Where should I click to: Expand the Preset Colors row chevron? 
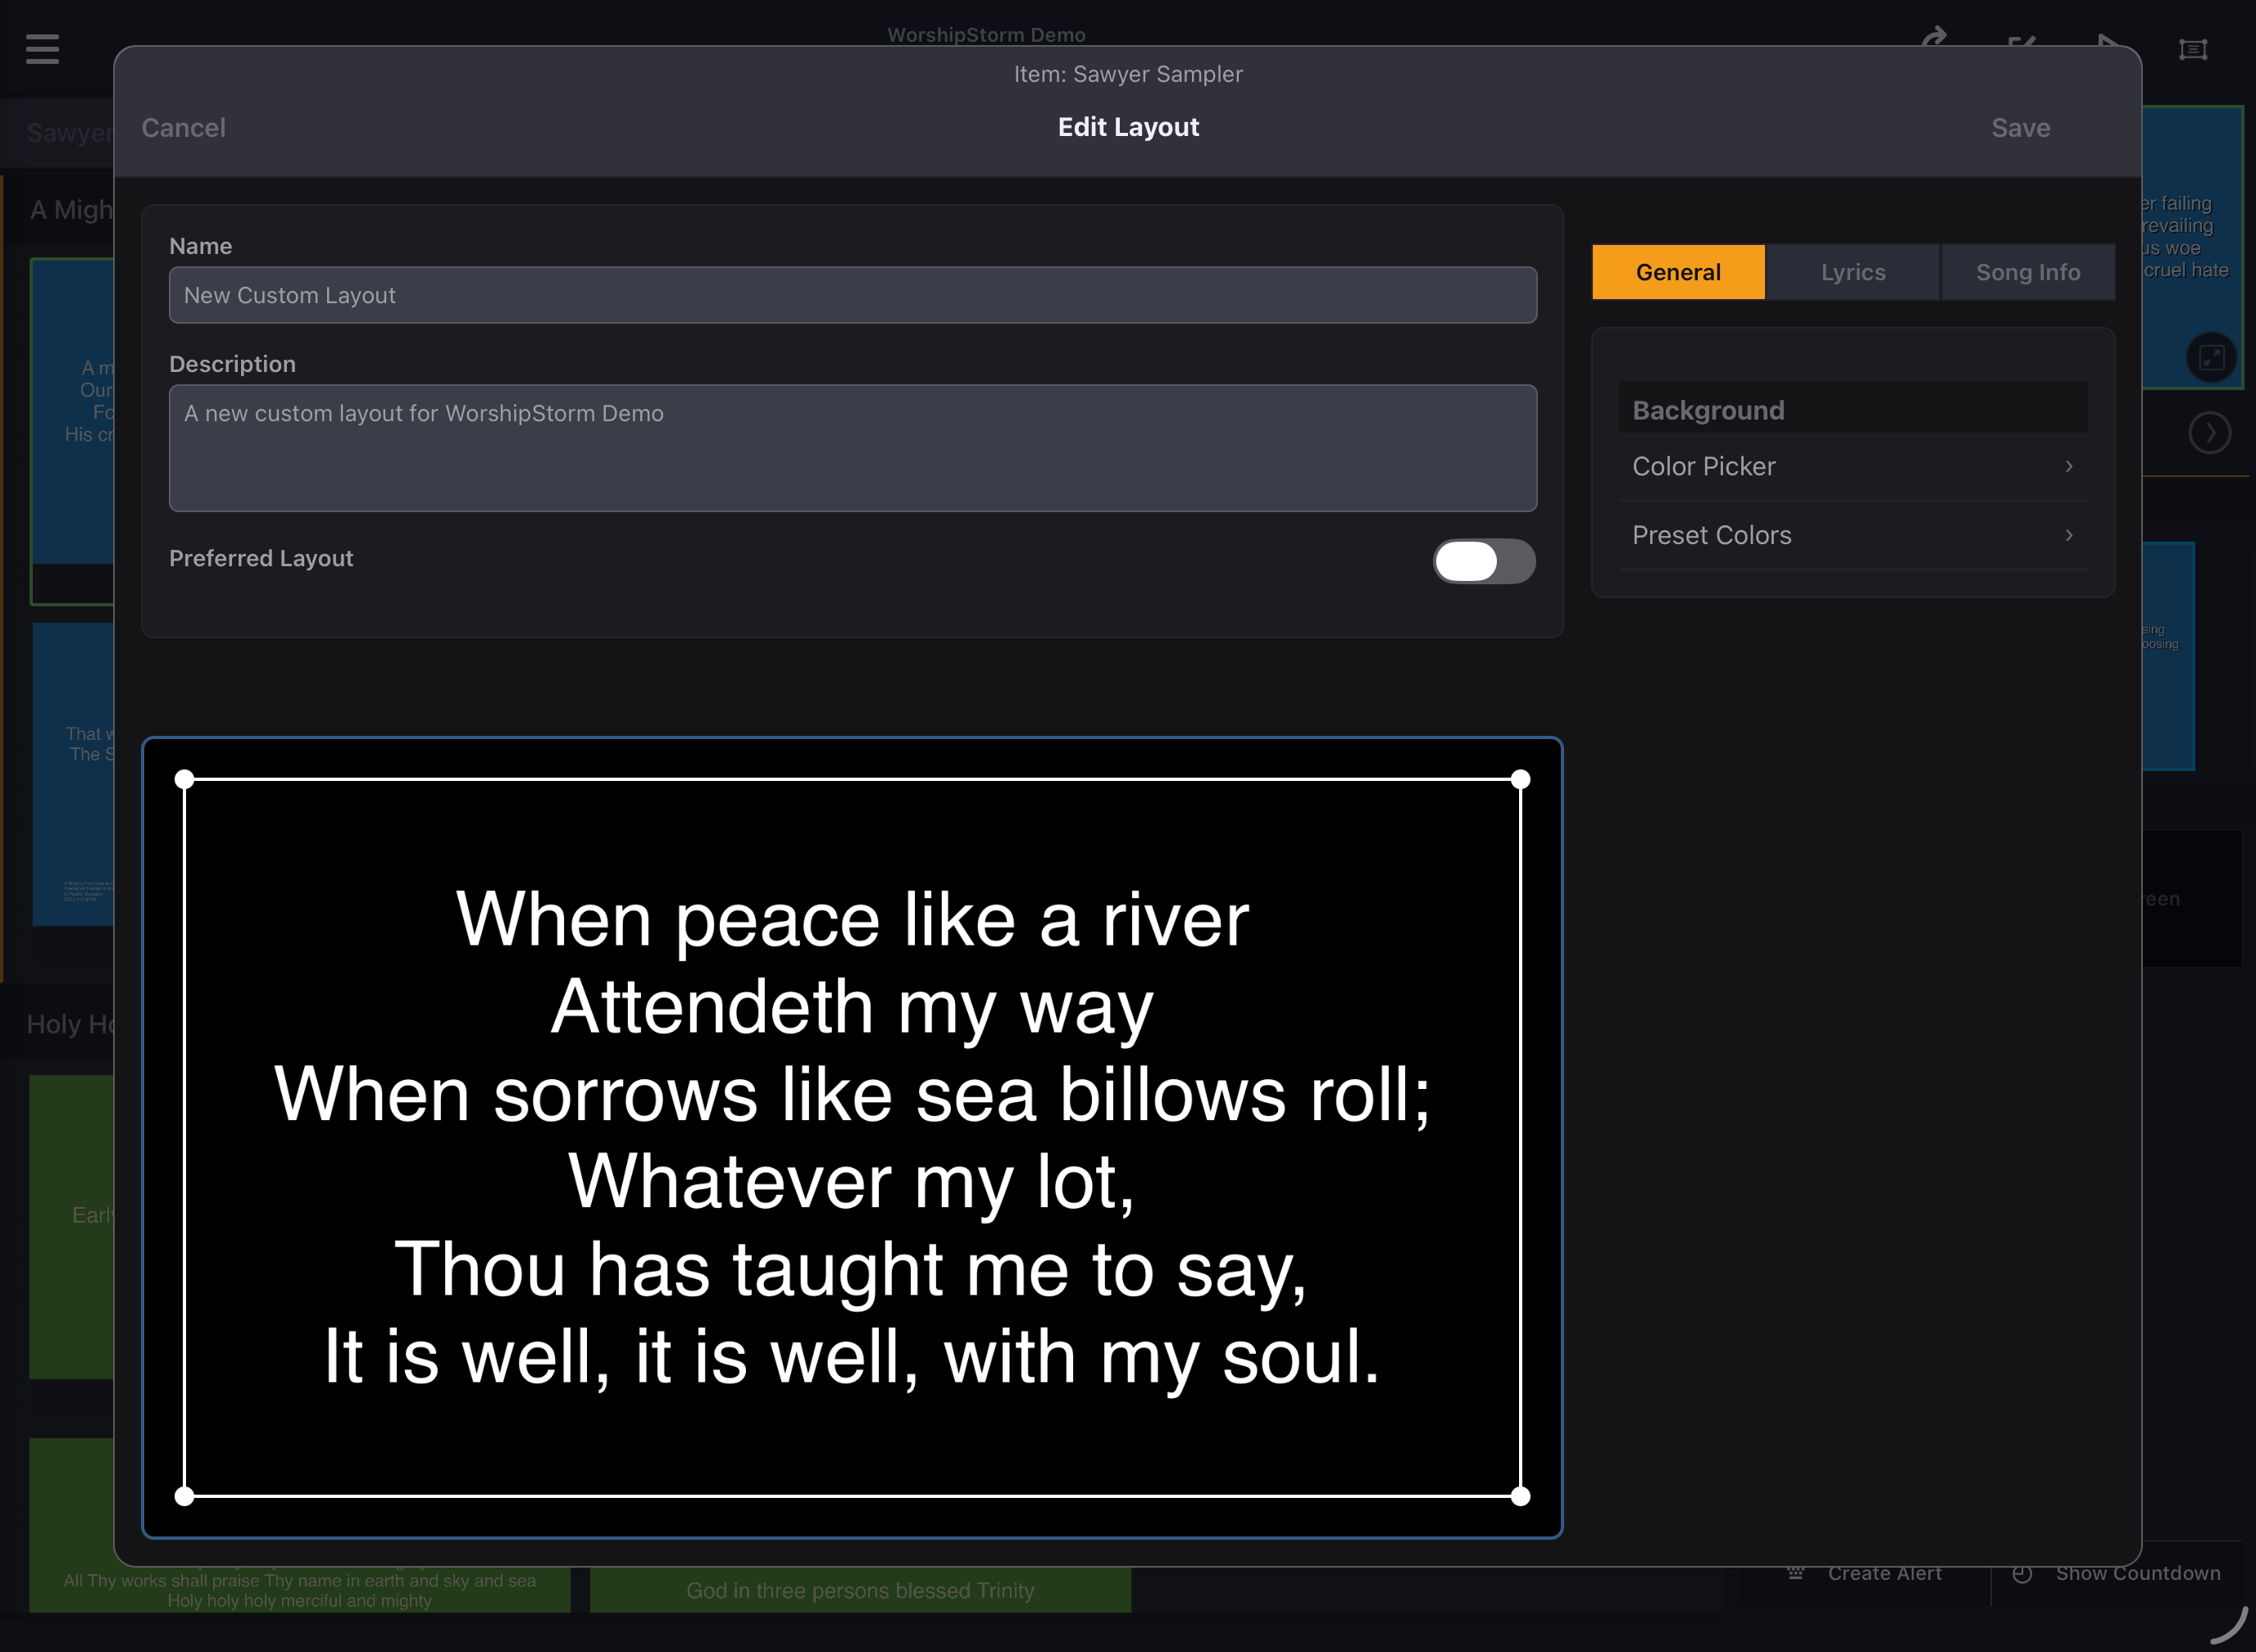coord(2069,535)
